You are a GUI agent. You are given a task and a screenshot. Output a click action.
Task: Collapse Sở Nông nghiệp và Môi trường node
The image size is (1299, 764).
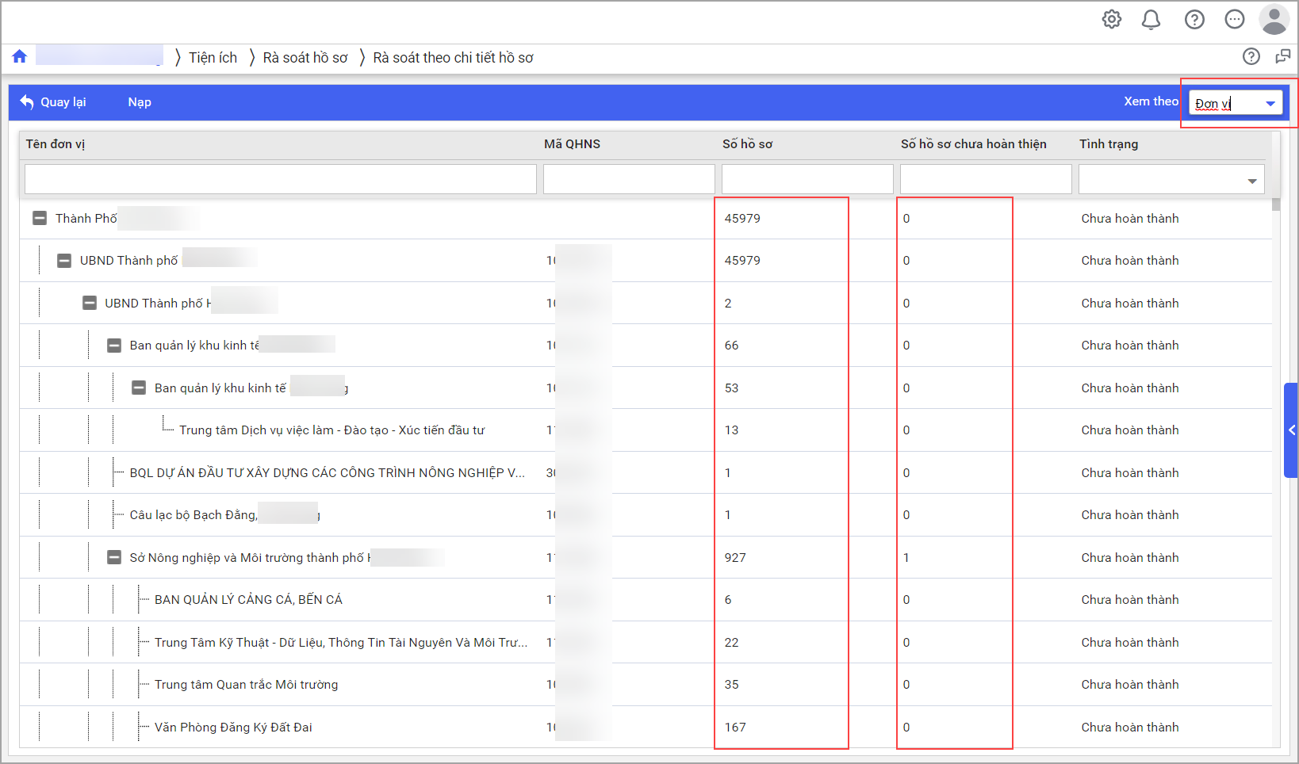(x=114, y=557)
